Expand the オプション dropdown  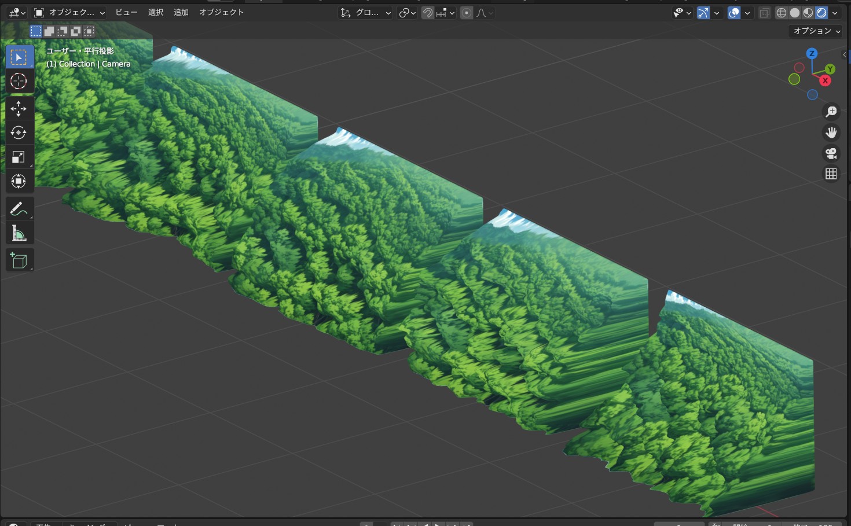816,31
